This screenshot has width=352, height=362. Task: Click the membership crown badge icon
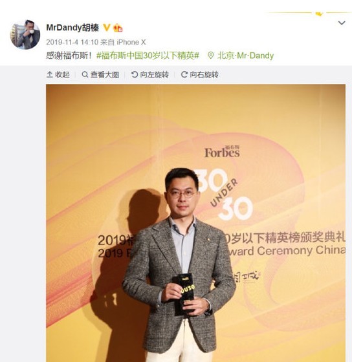118,28
